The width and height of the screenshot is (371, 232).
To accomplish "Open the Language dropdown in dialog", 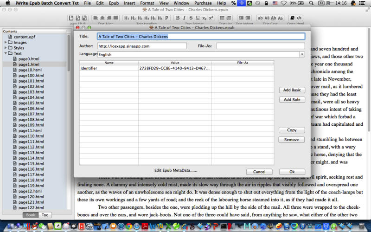I will (302, 54).
